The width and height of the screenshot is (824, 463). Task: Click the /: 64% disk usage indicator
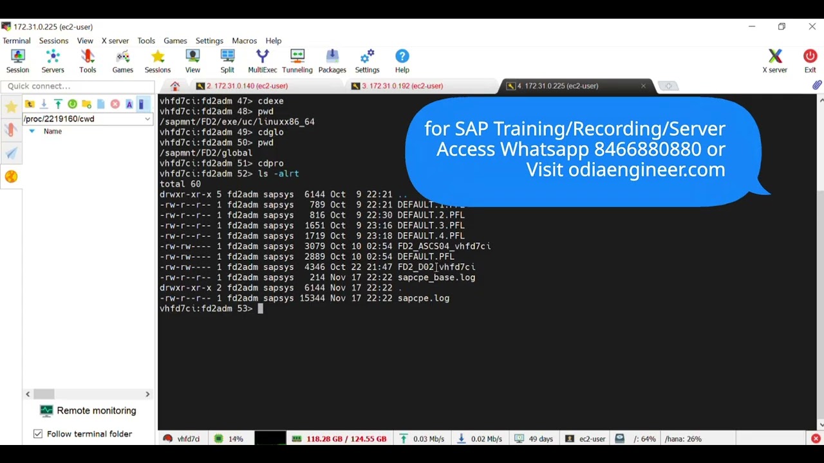tap(635, 439)
